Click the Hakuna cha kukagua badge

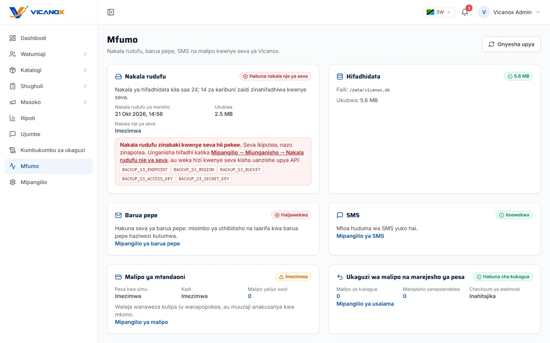click(503, 277)
